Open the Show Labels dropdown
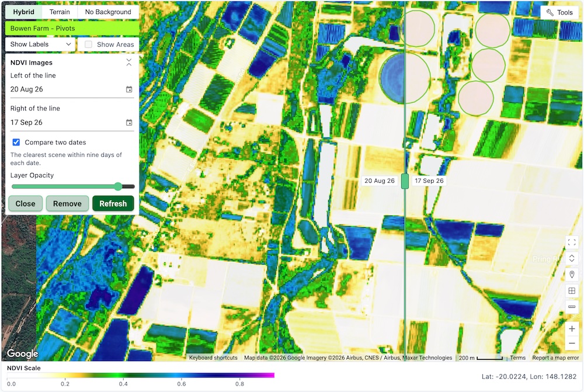This screenshot has width=584, height=392. click(40, 44)
